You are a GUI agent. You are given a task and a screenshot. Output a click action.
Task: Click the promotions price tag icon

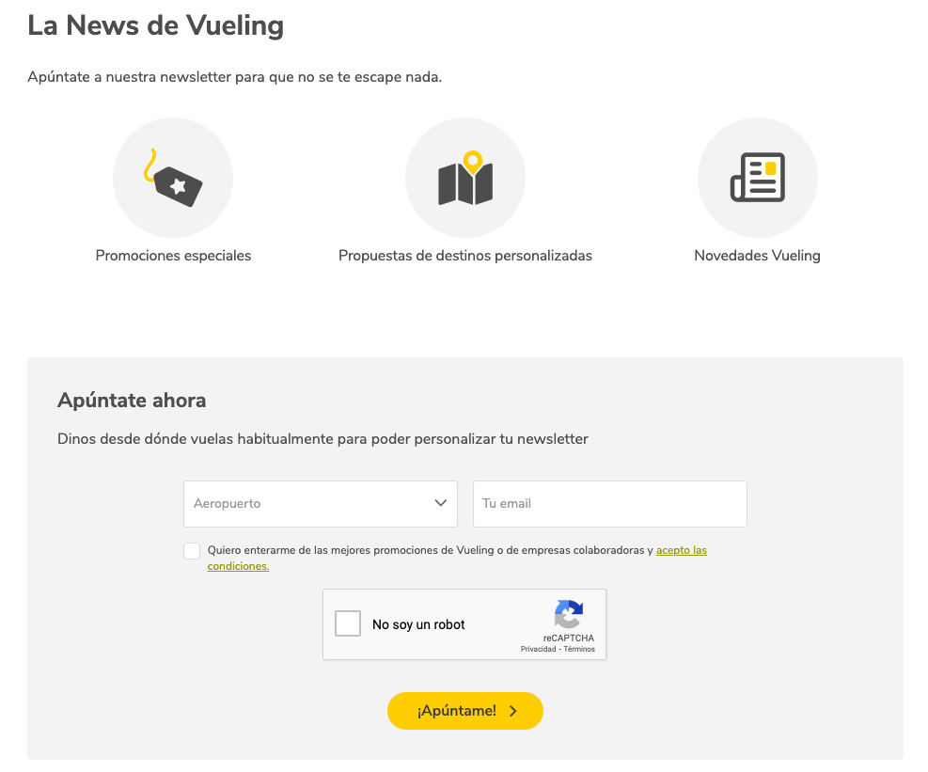pyautogui.click(x=173, y=178)
